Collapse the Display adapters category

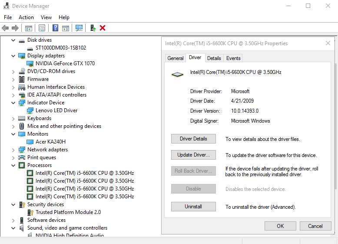pos(13,56)
